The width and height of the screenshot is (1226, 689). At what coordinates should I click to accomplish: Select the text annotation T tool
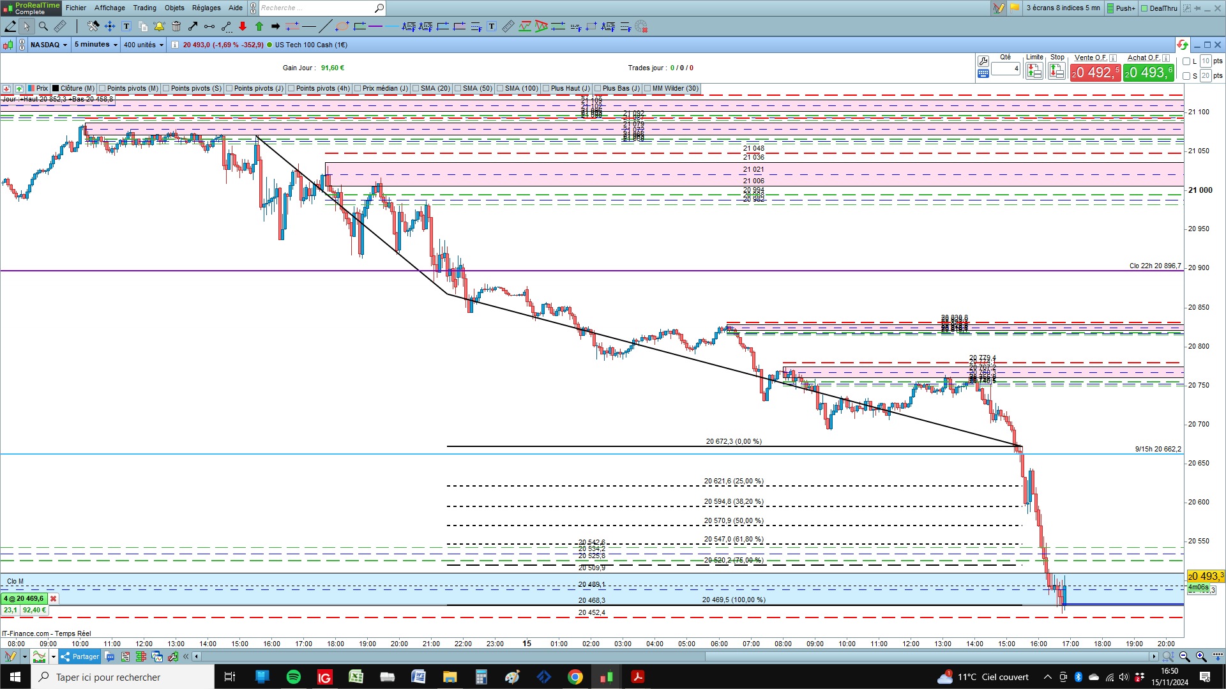(x=126, y=26)
